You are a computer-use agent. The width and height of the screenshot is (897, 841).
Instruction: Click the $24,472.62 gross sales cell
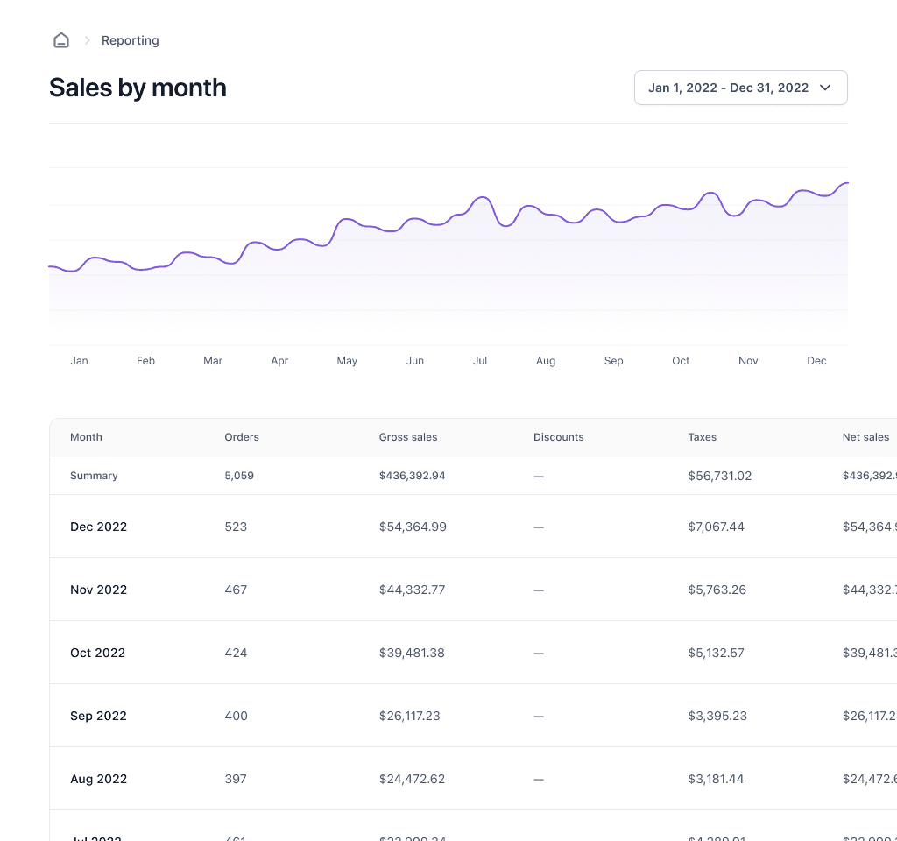(x=412, y=778)
